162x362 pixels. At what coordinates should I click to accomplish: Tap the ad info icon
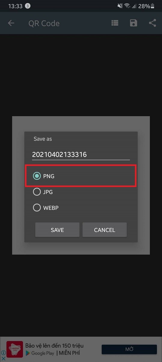[3, 353]
